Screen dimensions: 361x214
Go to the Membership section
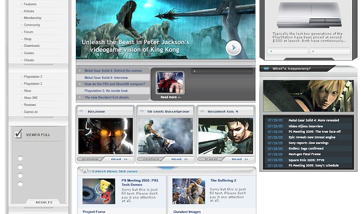click(32, 17)
